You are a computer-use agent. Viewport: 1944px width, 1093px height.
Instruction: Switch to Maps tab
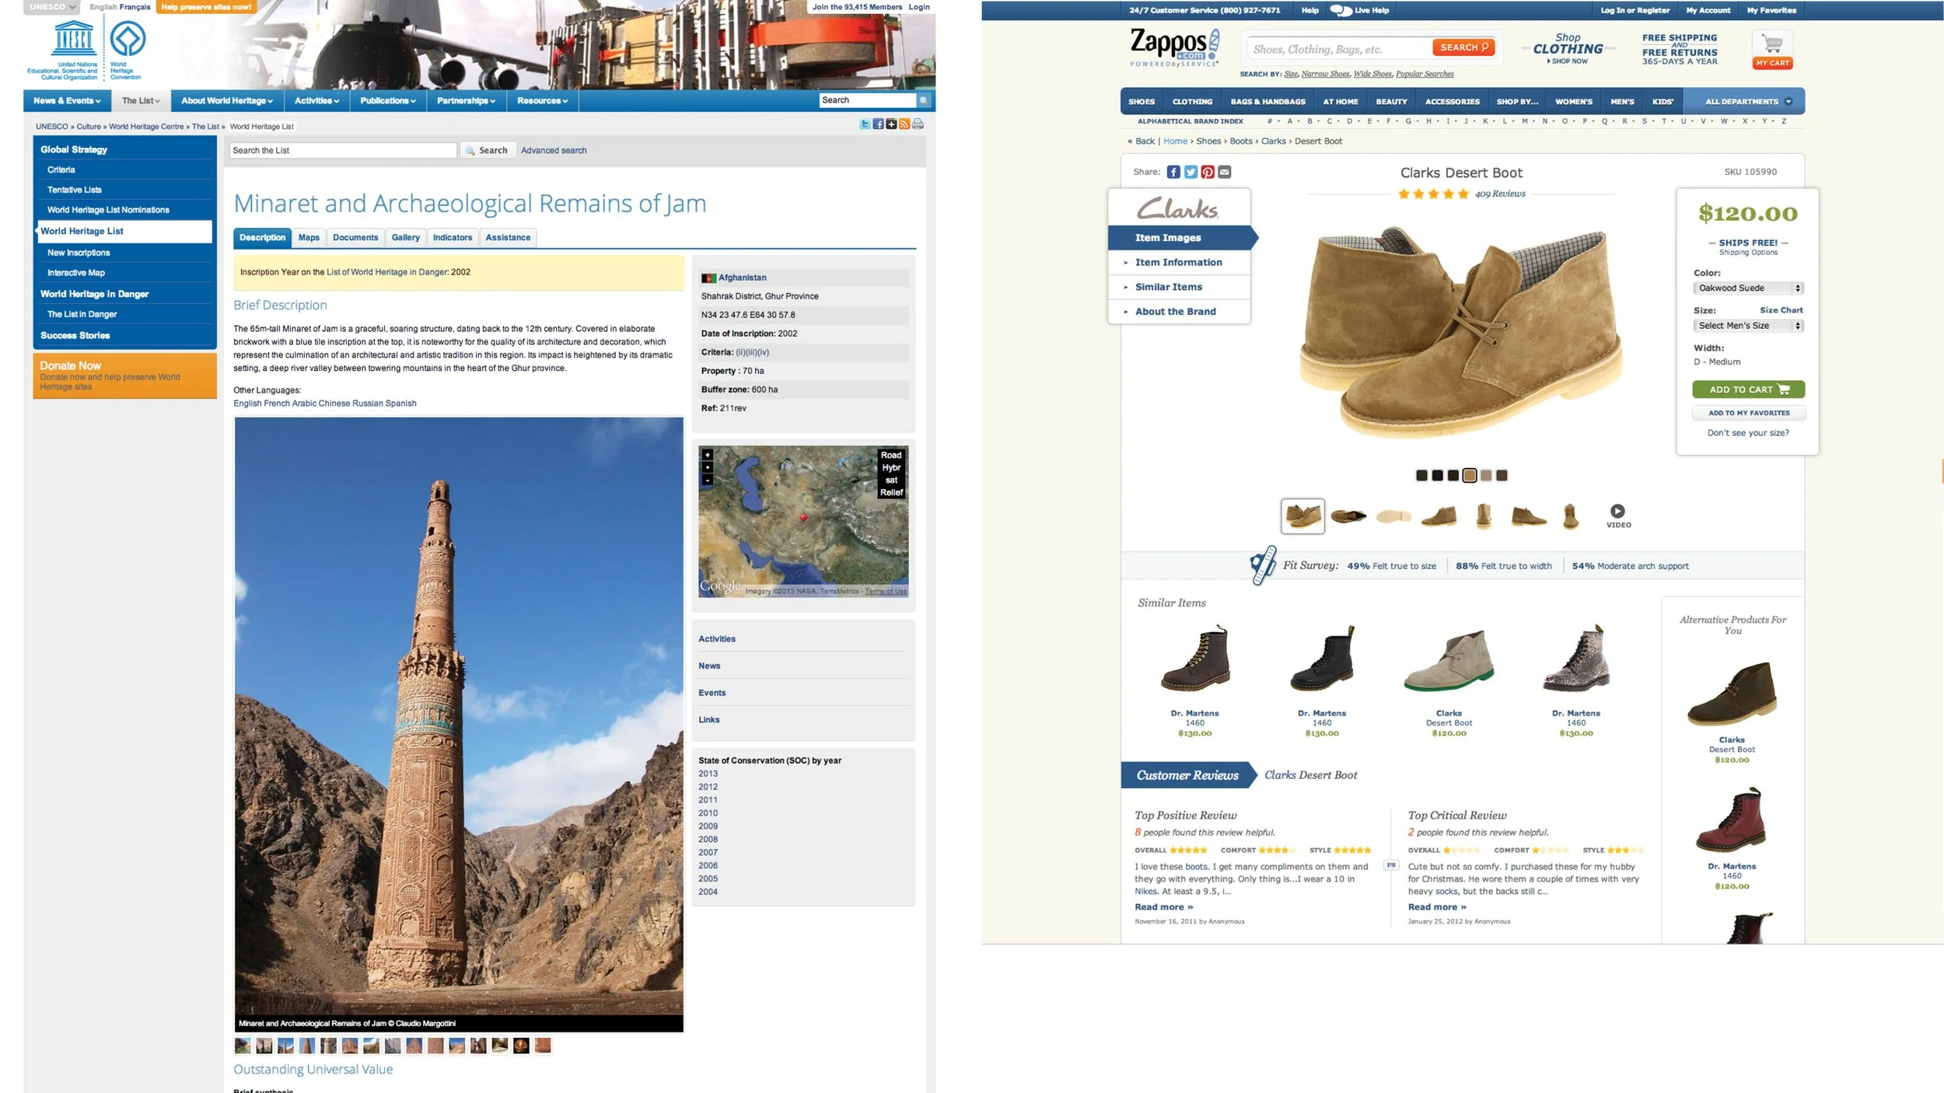[x=309, y=238]
